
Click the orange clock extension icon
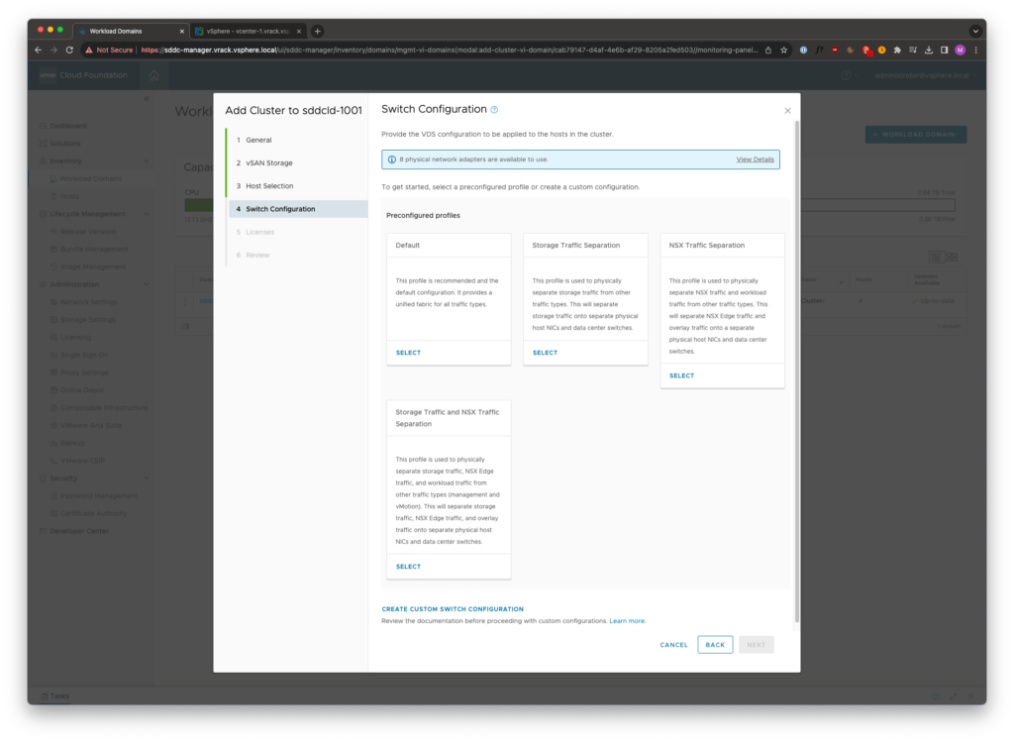(x=881, y=50)
